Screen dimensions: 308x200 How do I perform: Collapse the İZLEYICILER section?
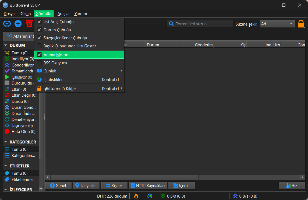click(5, 190)
